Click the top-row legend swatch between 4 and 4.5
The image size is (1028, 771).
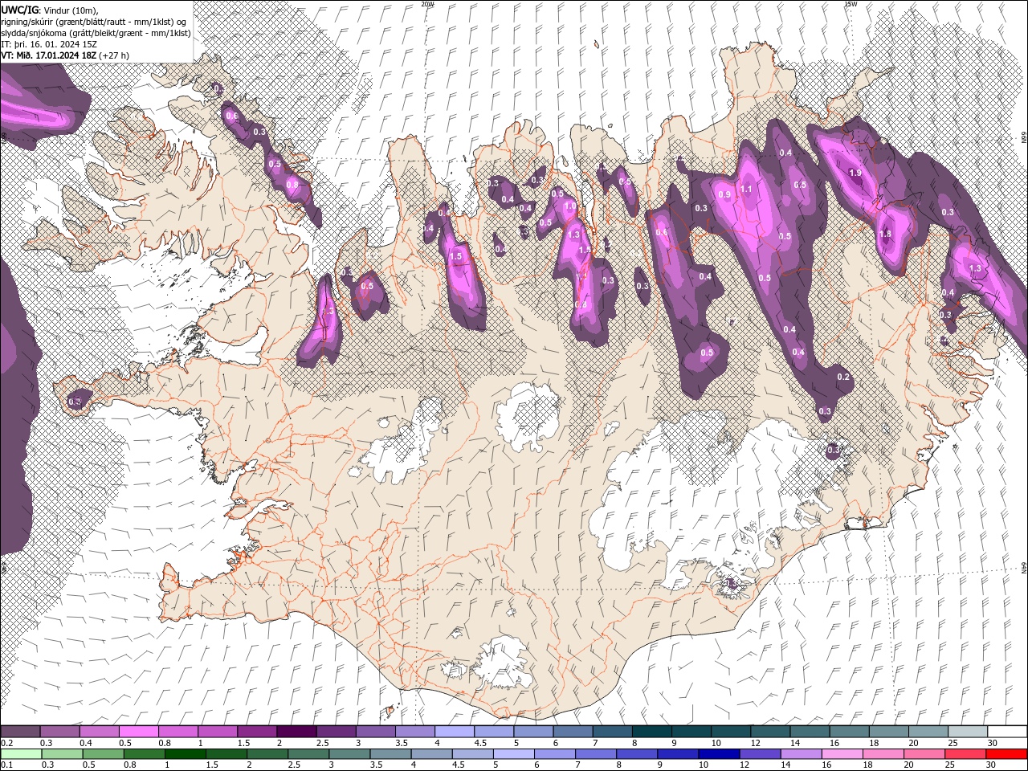(x=455, y=732)
